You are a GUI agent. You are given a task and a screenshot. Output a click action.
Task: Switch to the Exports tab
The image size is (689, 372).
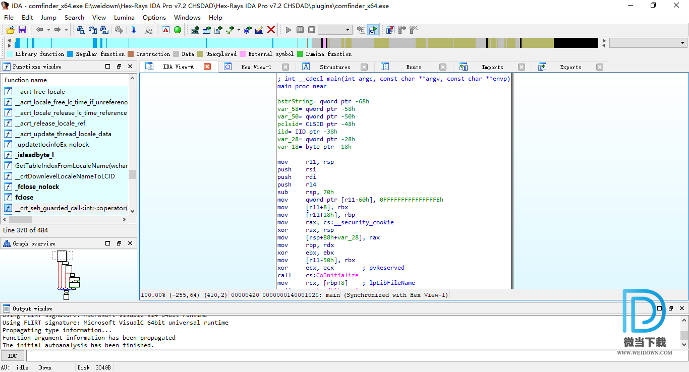coord(570,67)
